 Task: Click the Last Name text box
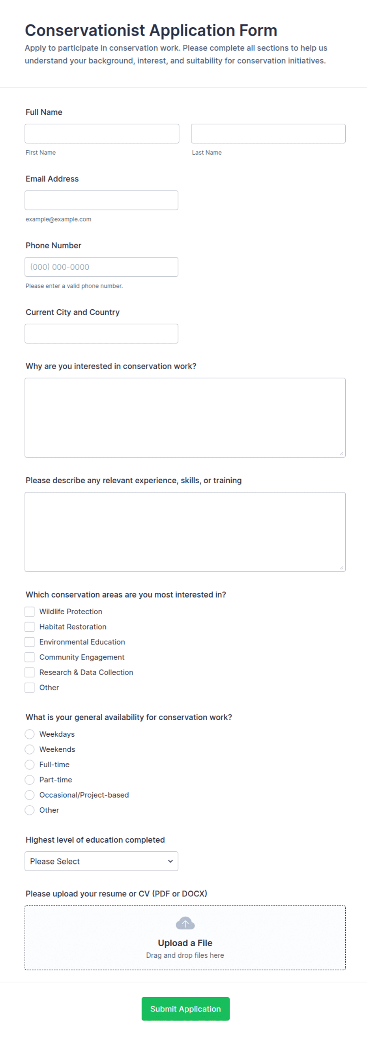click(x=268, y=134)
